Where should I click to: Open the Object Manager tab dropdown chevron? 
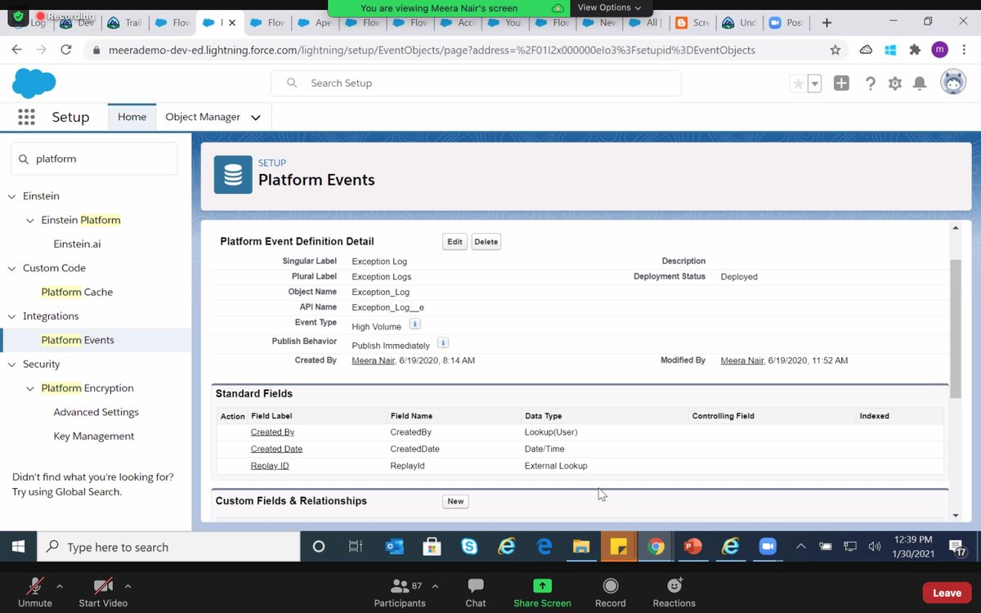pyautogui.click(x=256, y=118)
